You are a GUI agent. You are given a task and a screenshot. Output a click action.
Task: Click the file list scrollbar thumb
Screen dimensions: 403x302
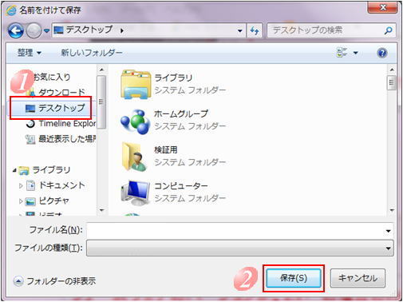point(392,83)
